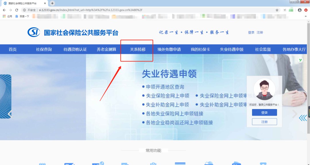Show next banner with right arrow

click(295, 114)
